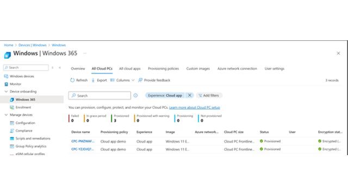Switch to User settings tab
Image resolution: width=348 pixels, height=196 pixels.
pyautogui.click(x=274, y=69)
